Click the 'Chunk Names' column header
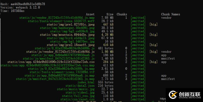203x102 pixels. pyautogui.click(x=171, y=14)
